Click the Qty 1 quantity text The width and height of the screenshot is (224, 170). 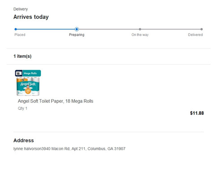pos(22,108)
